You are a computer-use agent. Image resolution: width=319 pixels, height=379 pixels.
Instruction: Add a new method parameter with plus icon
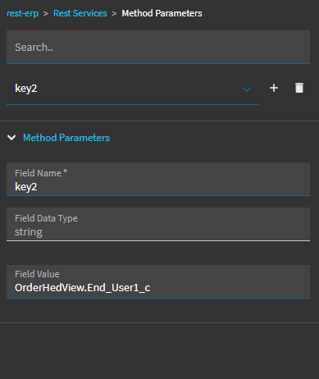[274, 88]
